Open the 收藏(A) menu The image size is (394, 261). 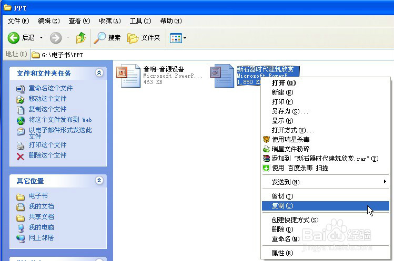(110, 21)
